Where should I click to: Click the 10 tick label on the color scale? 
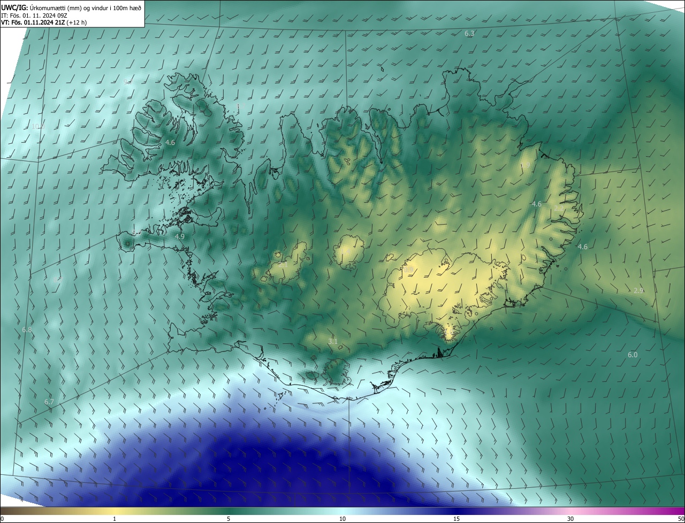[x=342, y=519]
